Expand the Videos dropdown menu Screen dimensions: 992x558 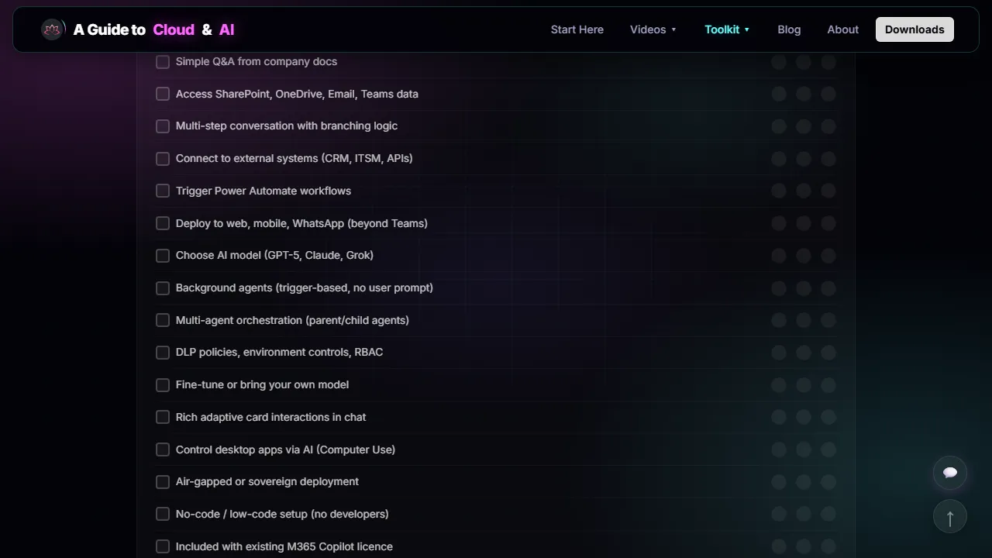(653, 29)
